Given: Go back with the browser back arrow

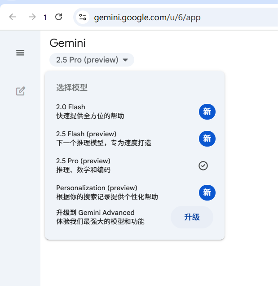Looking at the screenshot, I should pyautogui.click(x=13, y=17).
